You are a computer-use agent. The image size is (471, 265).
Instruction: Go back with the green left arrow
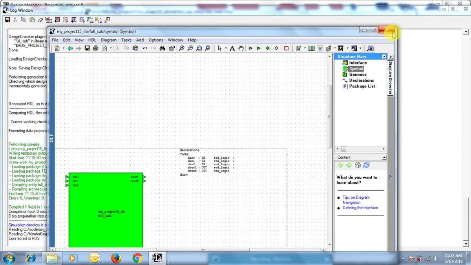(x=70, y=48)
